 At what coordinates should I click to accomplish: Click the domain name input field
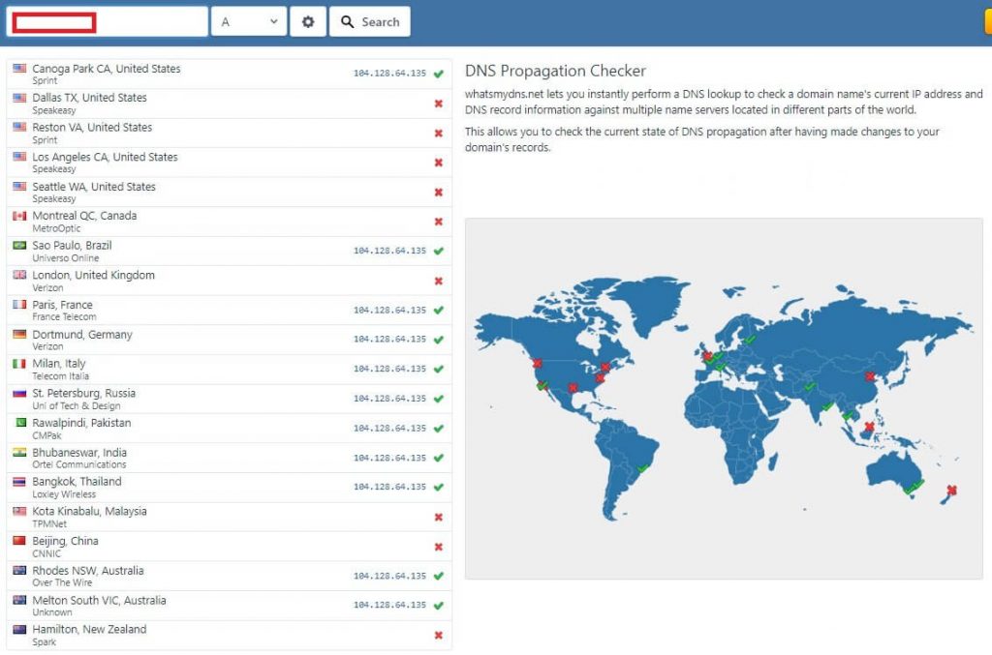(107, 22)
